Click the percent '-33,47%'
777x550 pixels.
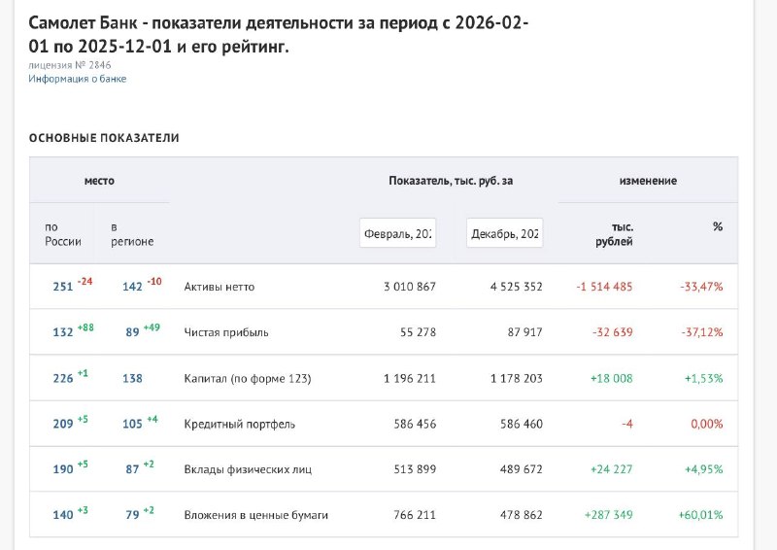(x=701, y=287)
